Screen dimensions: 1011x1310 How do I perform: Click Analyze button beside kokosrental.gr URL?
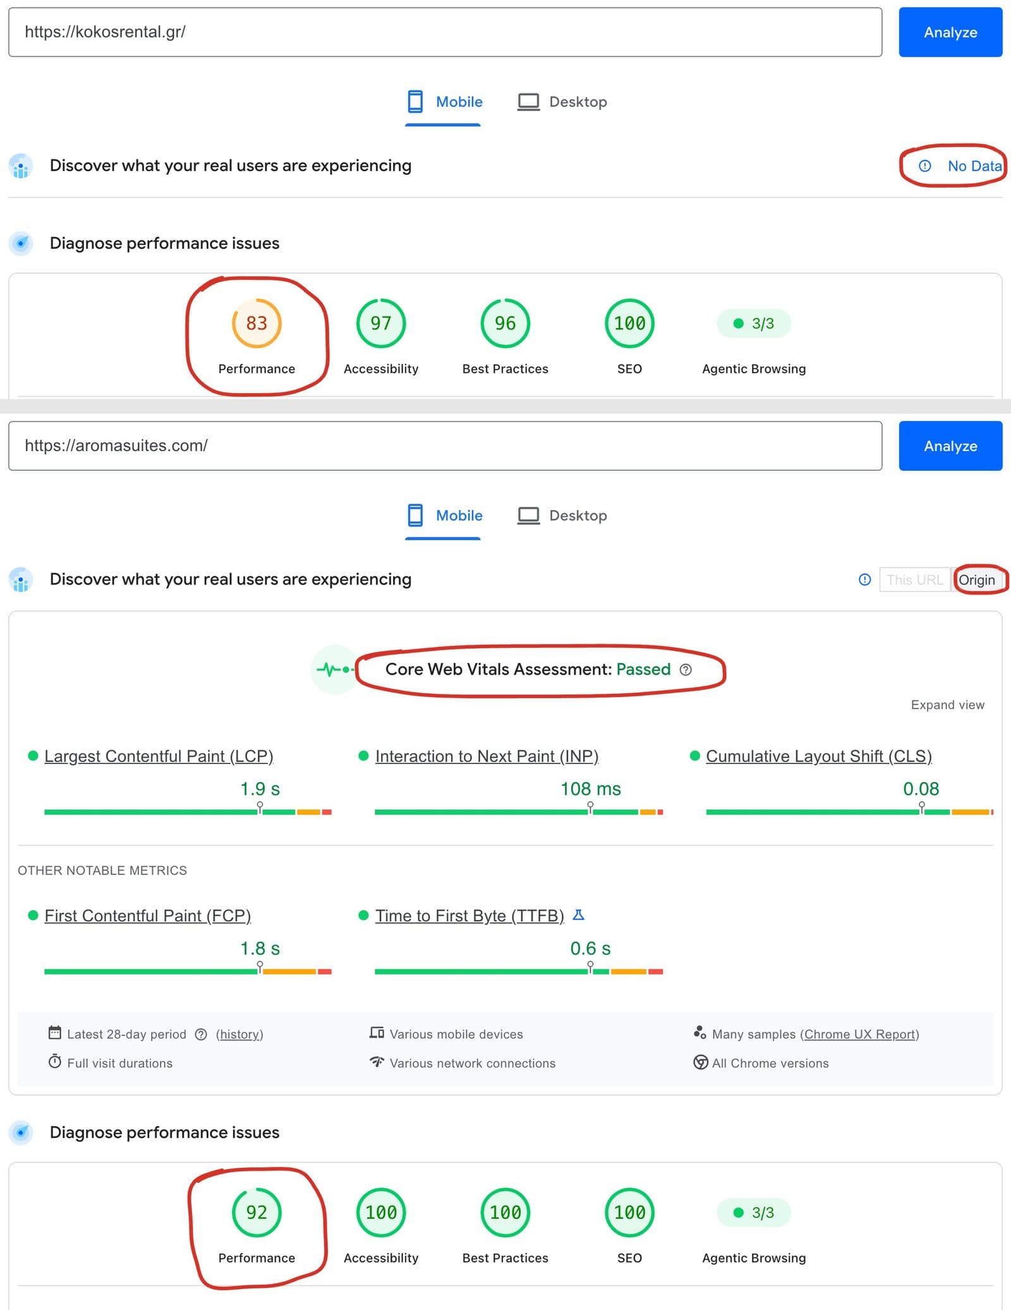tap(950, 32)
